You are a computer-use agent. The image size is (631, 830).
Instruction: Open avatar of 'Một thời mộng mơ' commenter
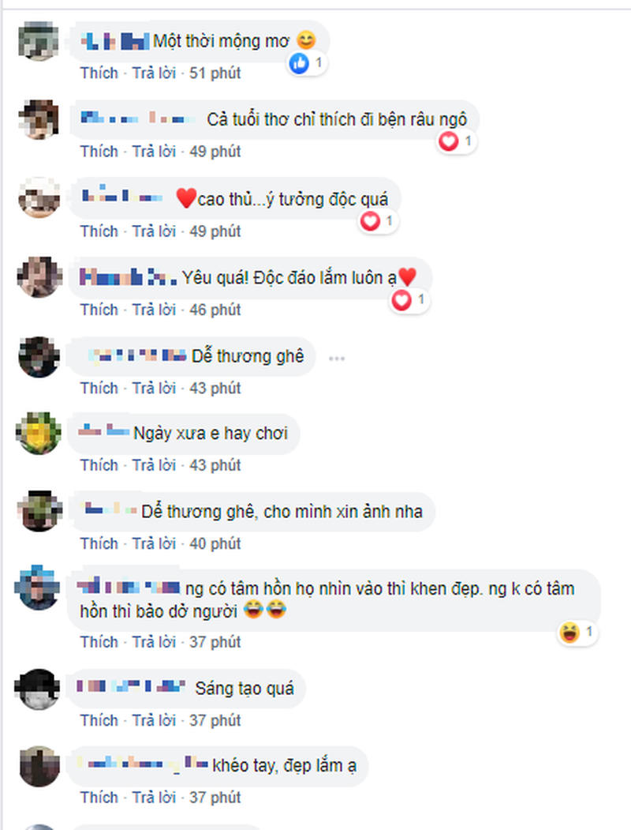[x=39, y=41]
